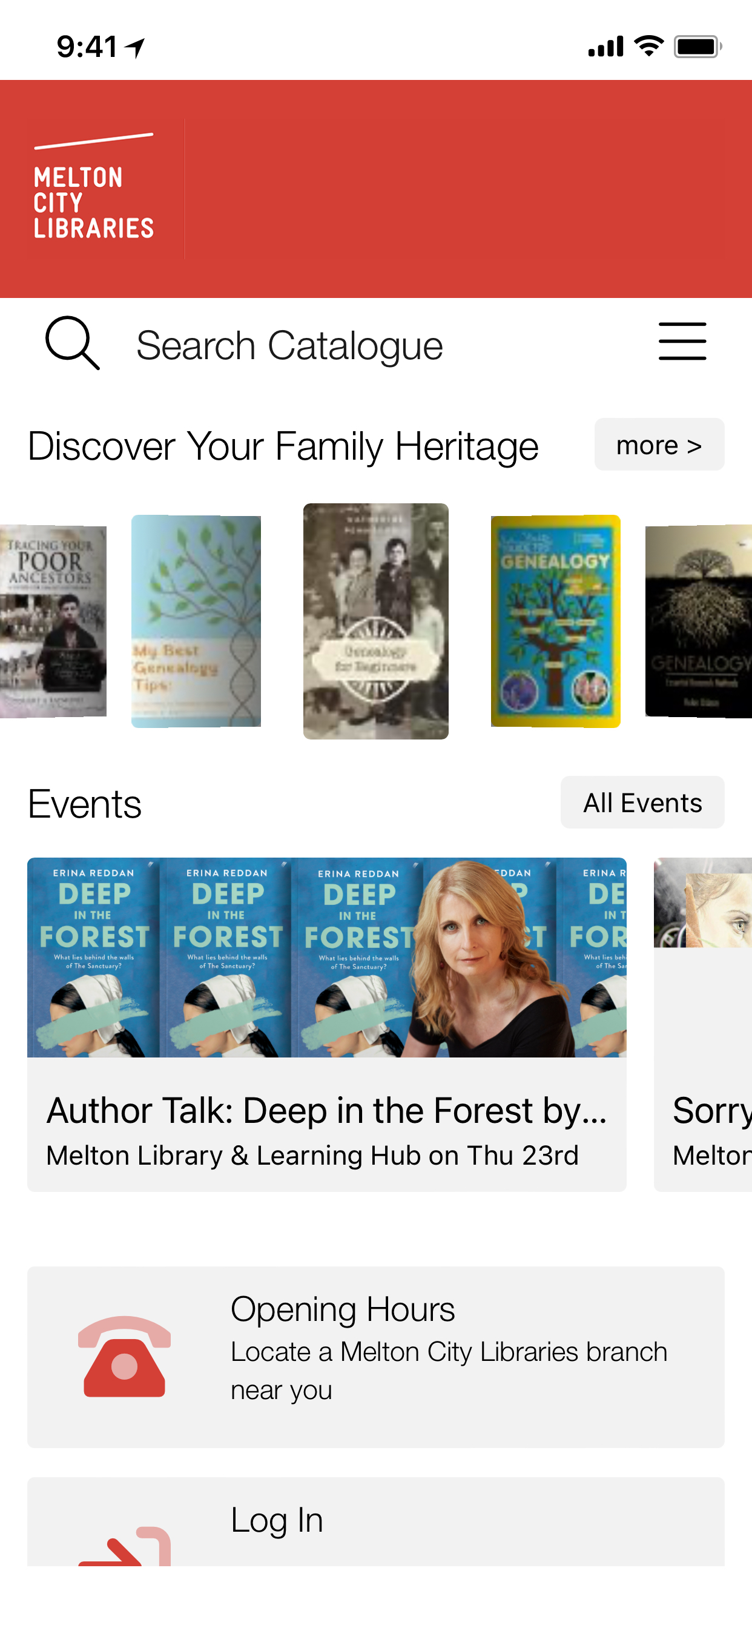Check the battery status icon
The image size is (752, 1628).
(x=697, y=47)
